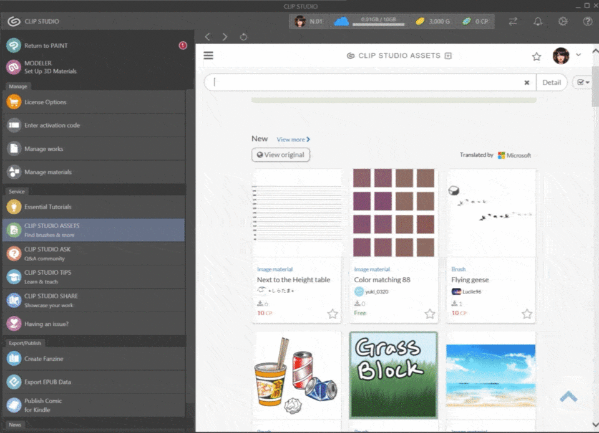Viewport: 599px width, 433px height.
Task: Click the gold coin 3,000 G icon
Action: [420, 21]
